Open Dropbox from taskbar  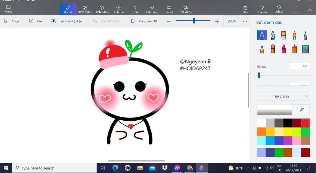point(165,168)
